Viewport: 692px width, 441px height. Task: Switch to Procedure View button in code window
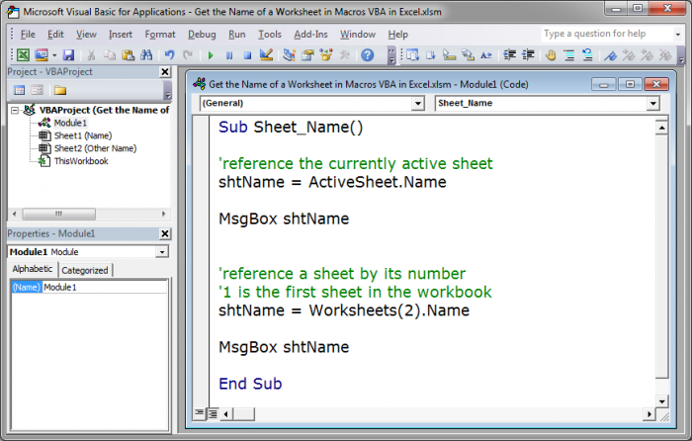[x=200, y=413]
